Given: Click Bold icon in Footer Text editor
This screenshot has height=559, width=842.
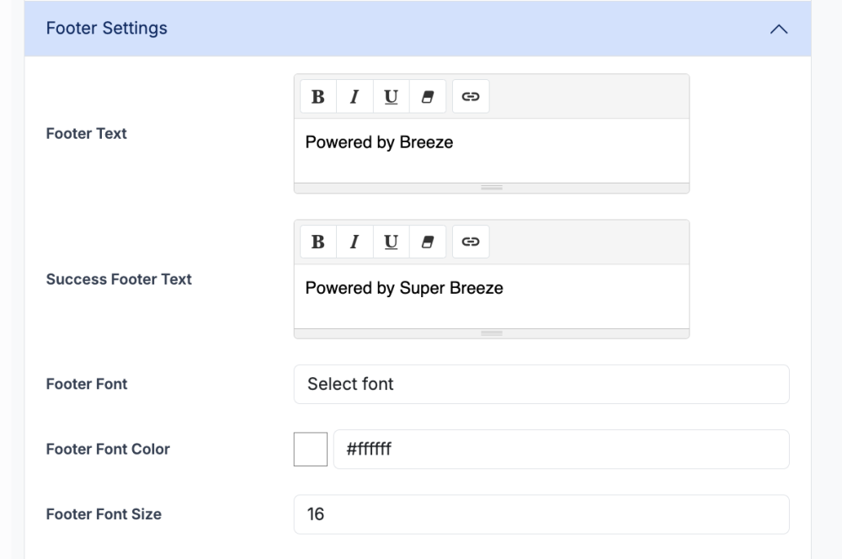Looking at the screenshot, I should [318, 97].
